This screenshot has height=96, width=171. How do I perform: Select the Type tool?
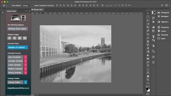point(148,66)
